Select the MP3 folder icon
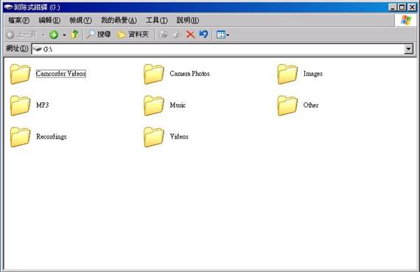 [x=20, y=105]
